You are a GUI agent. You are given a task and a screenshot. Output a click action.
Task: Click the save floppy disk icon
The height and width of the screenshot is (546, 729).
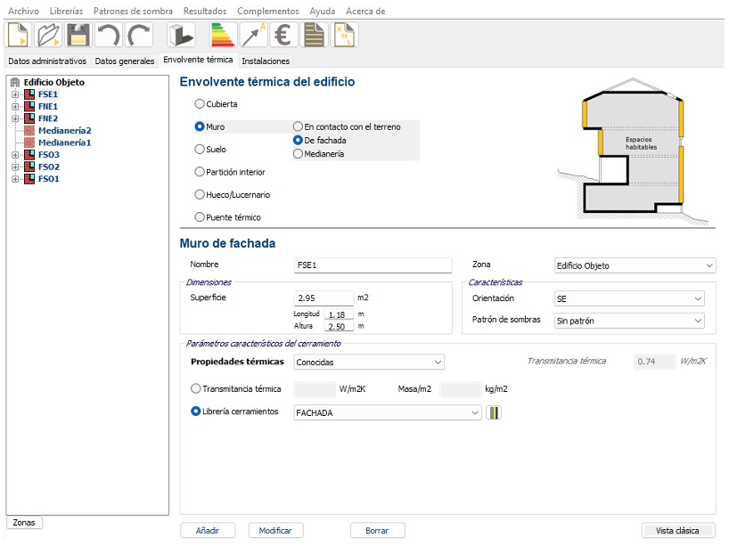click(x=78, y=35)
